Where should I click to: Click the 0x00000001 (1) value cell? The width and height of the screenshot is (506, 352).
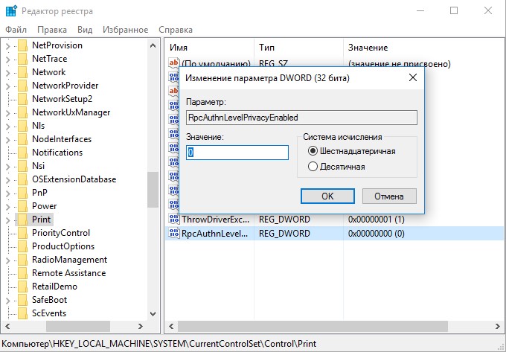coord(377,220)
